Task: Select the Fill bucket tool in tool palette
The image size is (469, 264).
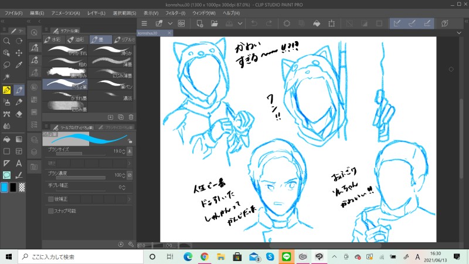Action: pos(6,139)
